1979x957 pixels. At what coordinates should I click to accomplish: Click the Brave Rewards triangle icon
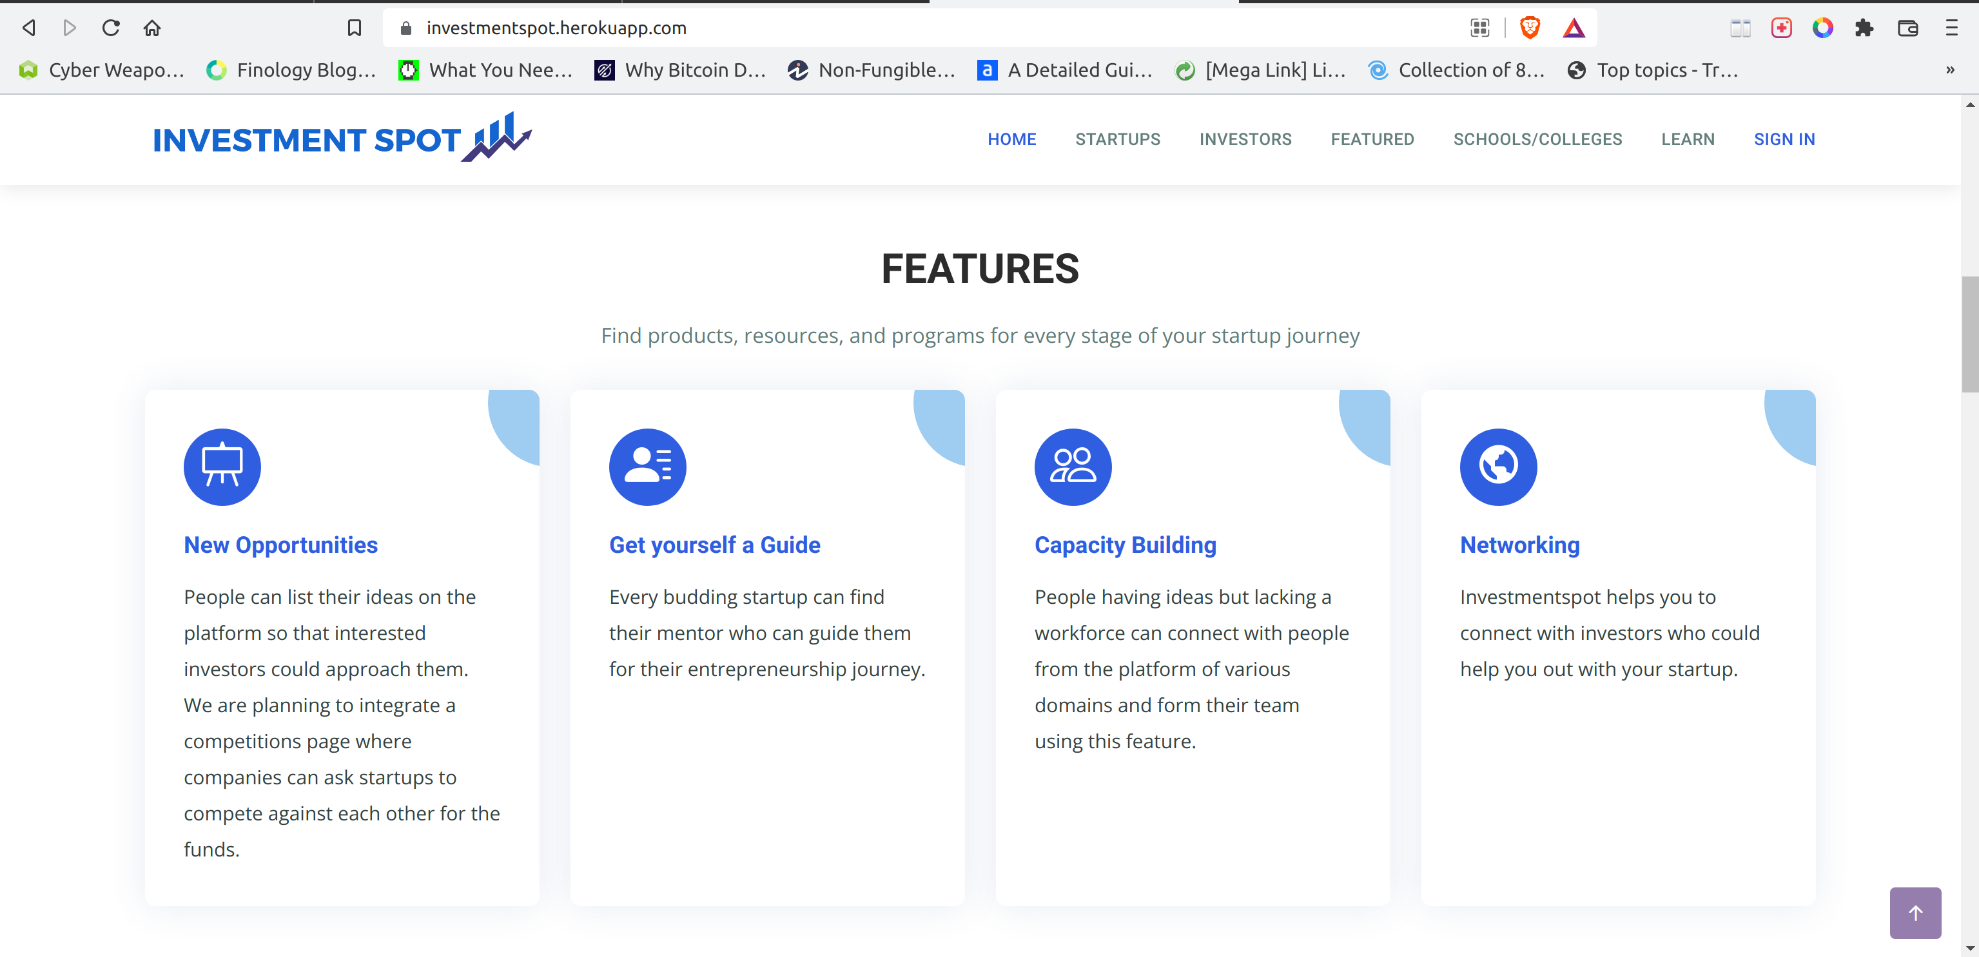click(1573, 28)
